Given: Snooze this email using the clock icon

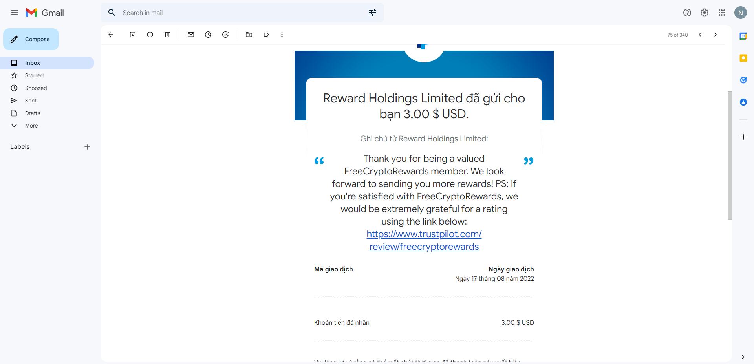Looking at the screenshot, I should (208, 35).
